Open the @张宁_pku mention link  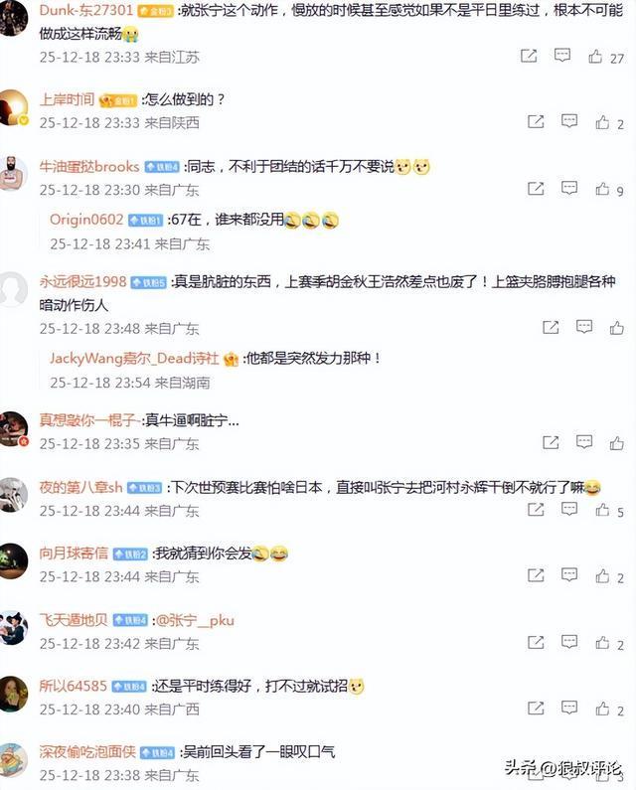(196, 620)
